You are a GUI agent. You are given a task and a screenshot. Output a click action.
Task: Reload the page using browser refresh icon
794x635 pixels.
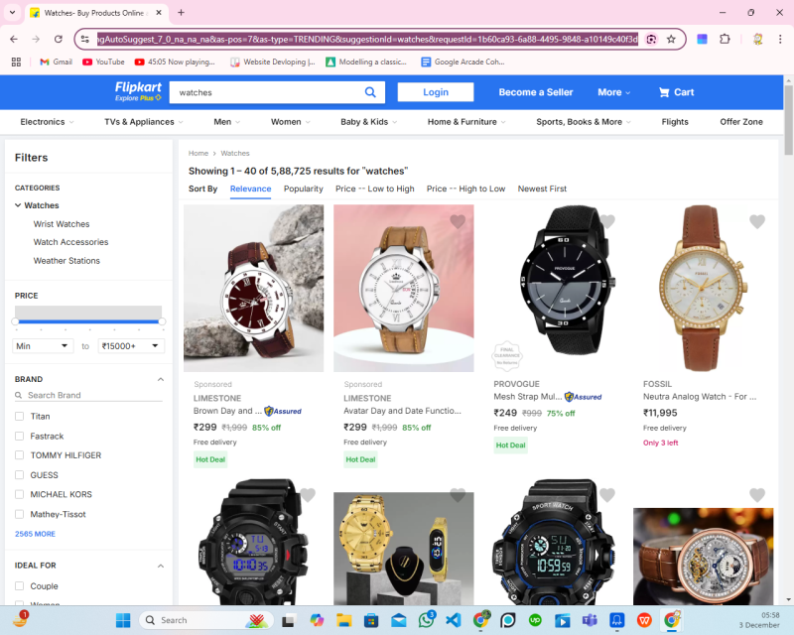[x=59, y=39]
